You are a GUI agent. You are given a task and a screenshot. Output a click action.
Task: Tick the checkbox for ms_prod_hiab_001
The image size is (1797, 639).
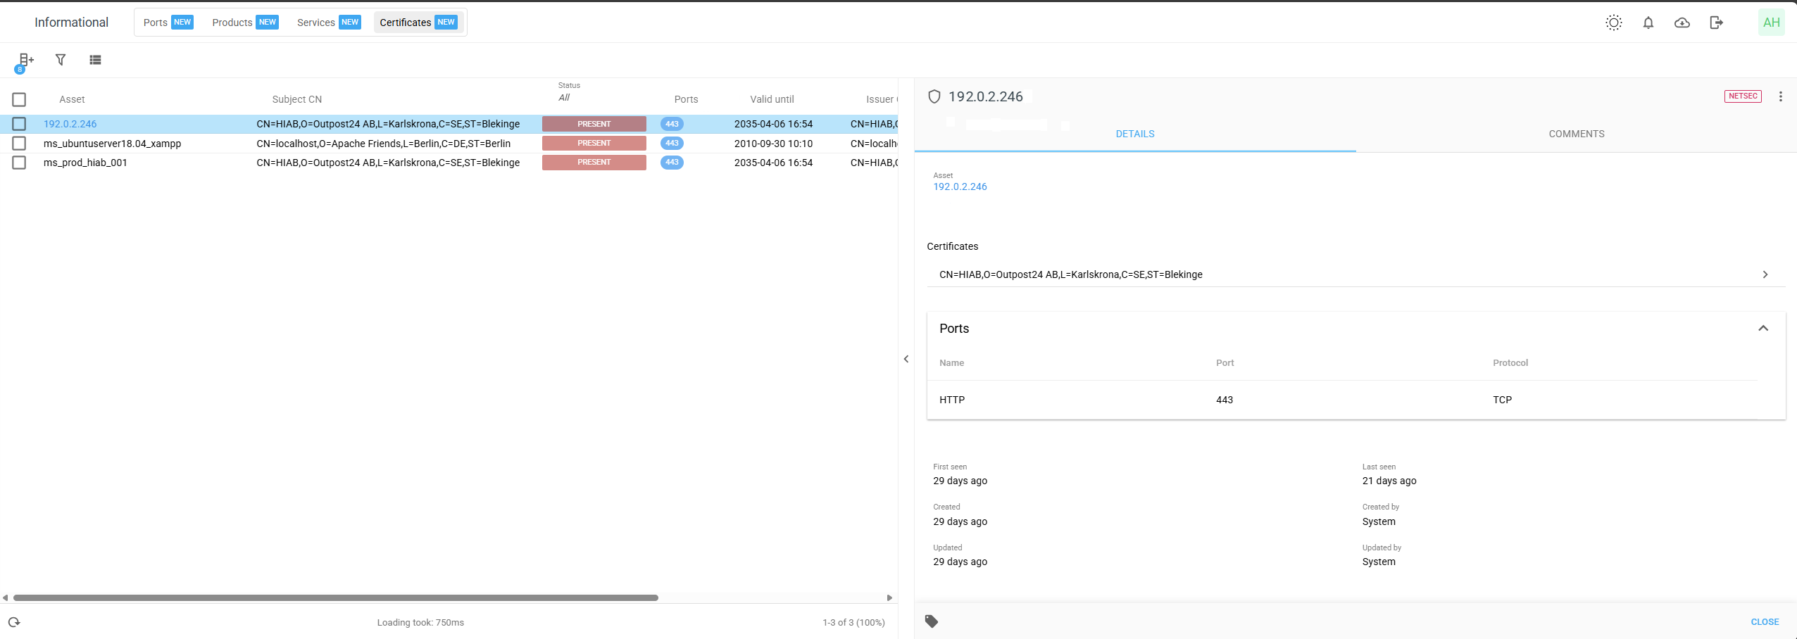point(19,163)
